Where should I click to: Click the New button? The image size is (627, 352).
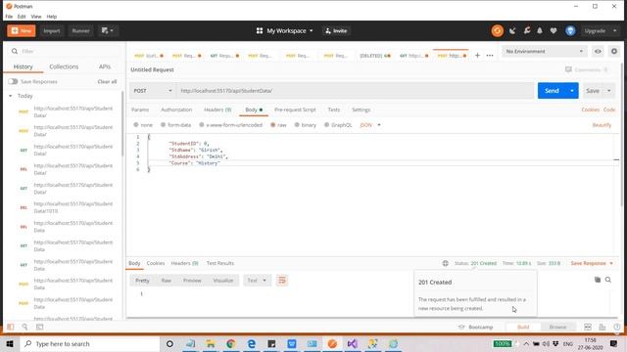click(22, 30)
